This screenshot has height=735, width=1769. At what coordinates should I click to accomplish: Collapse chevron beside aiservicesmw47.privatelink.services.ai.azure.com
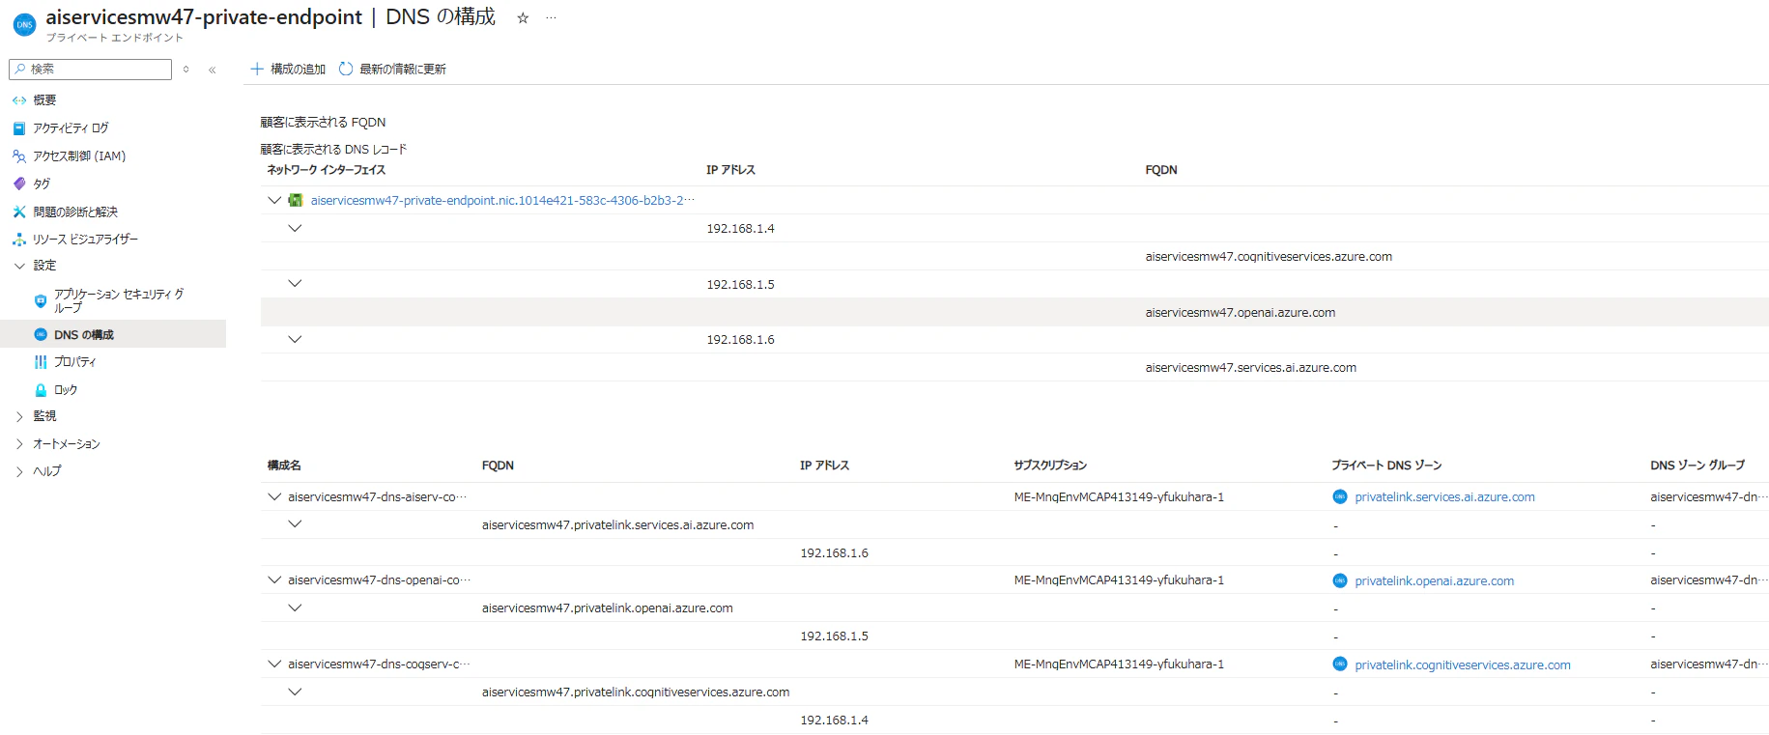click(296, 523)
